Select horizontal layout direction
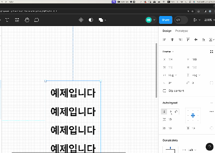The image size is (215, 153). [170, 112]
